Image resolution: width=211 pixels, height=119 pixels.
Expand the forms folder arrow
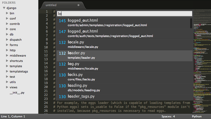pyautogui.click(x=7, y=45)
